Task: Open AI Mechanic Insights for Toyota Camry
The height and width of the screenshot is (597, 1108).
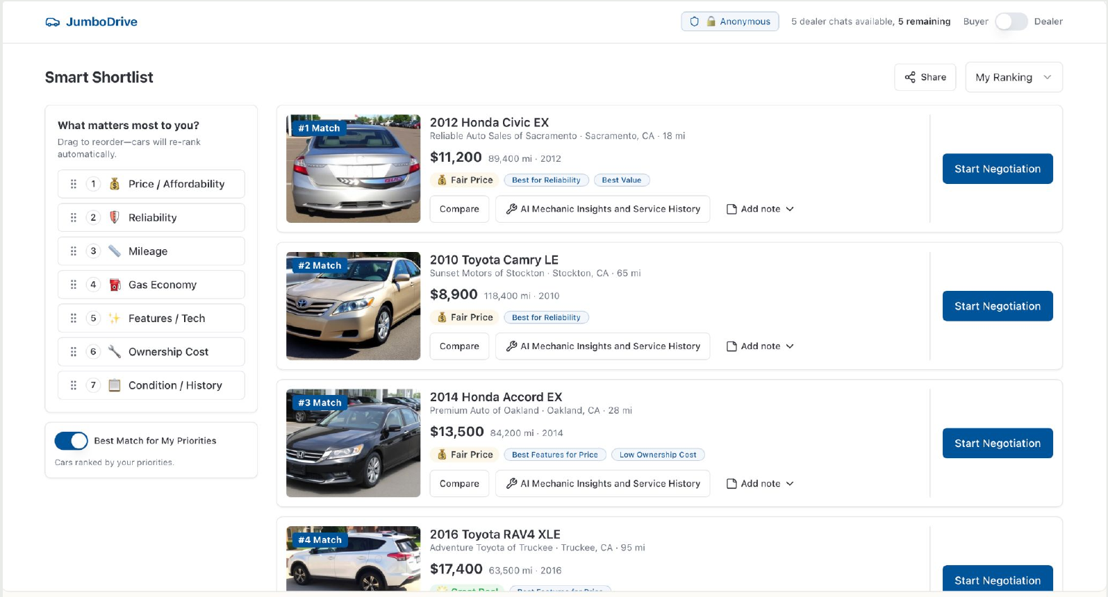Action: coord(603,346)
